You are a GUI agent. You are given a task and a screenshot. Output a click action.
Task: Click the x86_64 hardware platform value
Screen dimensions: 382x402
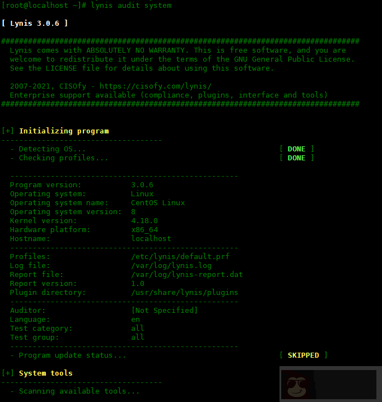[145, 230]
